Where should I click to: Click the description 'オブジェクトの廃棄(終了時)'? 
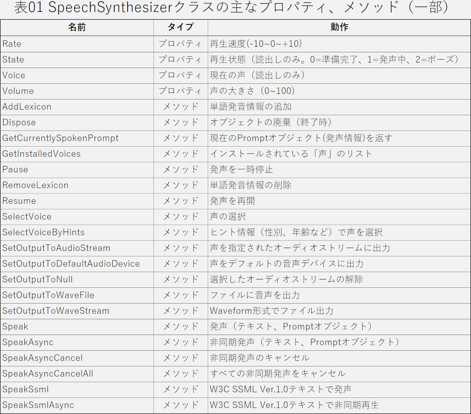(271, 122)
